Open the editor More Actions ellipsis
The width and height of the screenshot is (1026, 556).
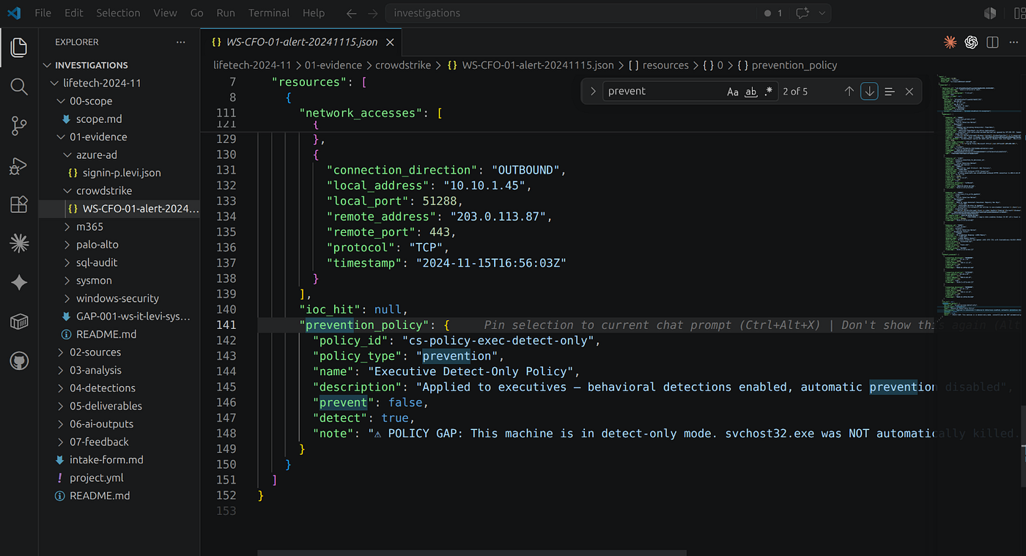pos(1012,42)
